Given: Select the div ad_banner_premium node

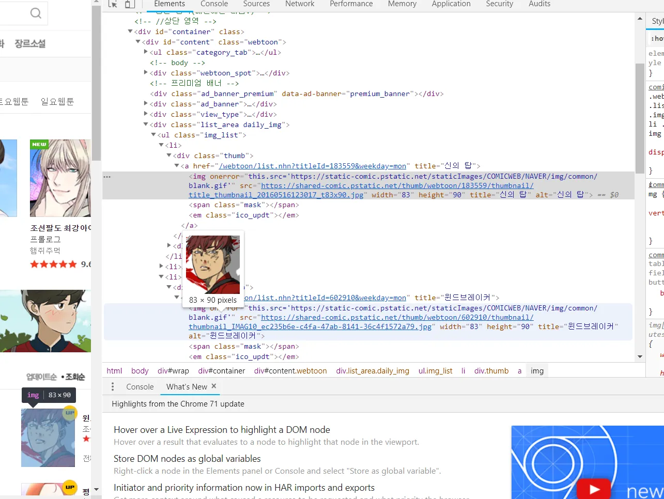Looking at the screenshot, I should (297, 93).
